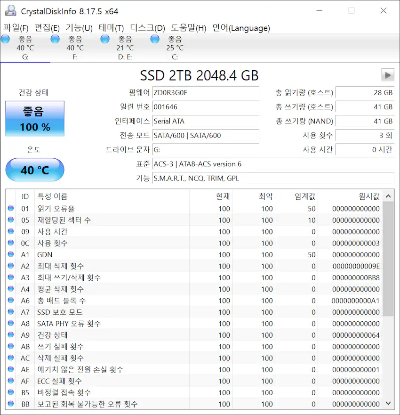This screenshot has width=400, height=415.
Task: Click status dot of row A2 최대 삭제 횟수
Action: [11, 266]
